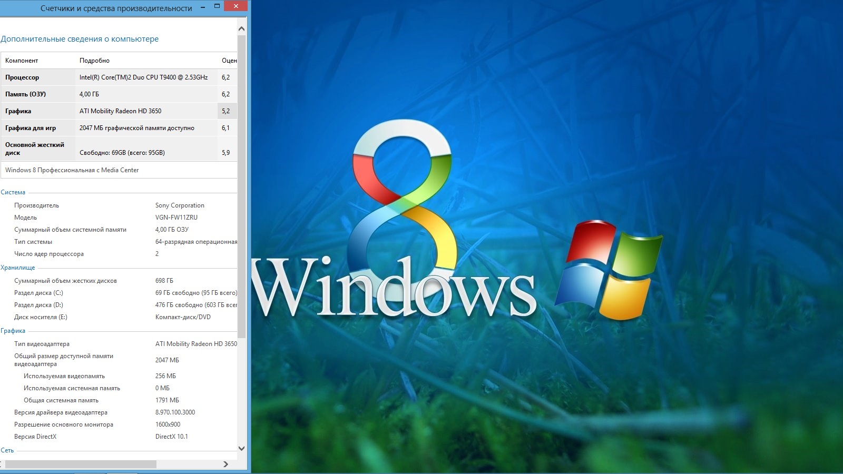The height and width of the screenshot is (474, 843).
Task: Click the Система section heading
Action: pos(13,192)
